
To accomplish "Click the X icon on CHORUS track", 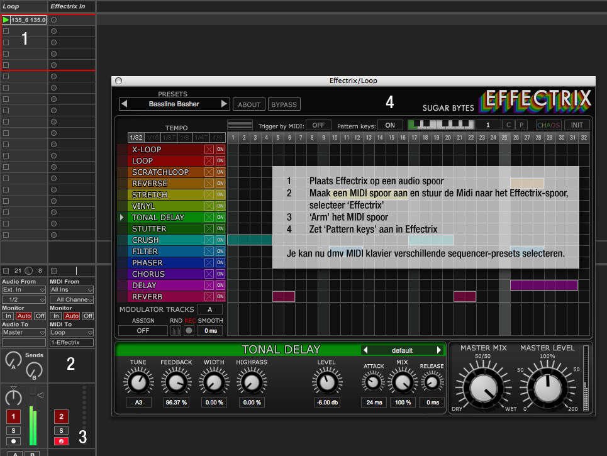I will point(209,274).
